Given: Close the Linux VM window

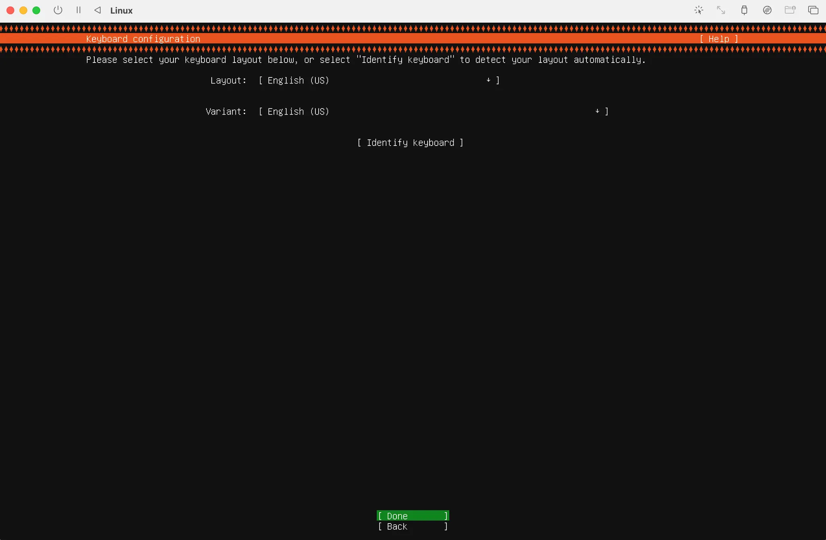Looking at the screenshot, I should click(x=10, y=10).
